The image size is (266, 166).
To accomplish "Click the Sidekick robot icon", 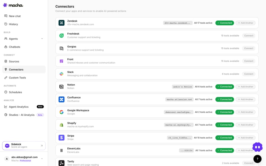I will [x=7, y=146].
